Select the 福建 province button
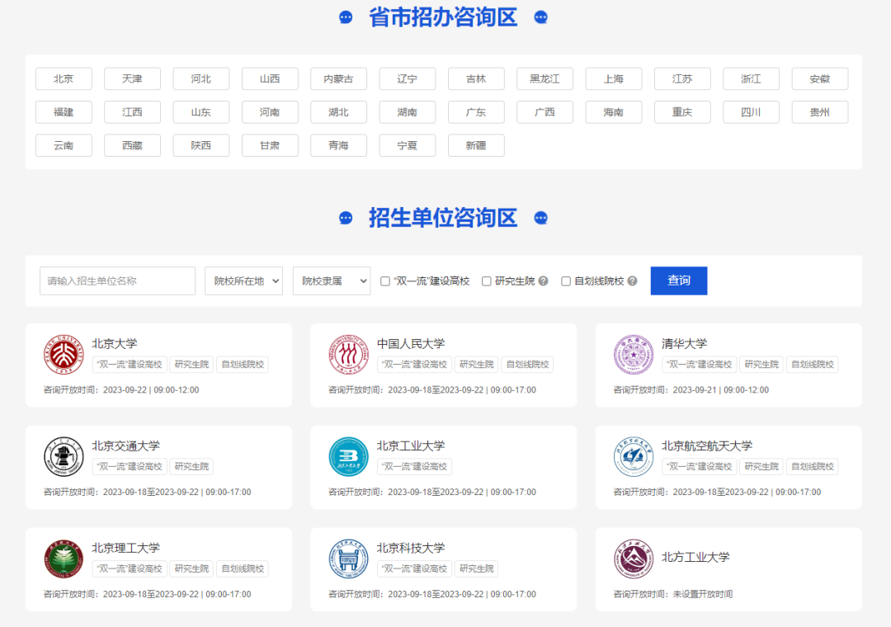The height and width of the screenshot is (627, 891). (x=64, y=112)
